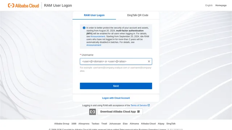The image size is (232, 130).
Task: Open the Terms of Service link
Action: pos(138,105)
